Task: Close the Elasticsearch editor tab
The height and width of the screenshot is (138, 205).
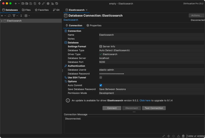Action: coord(87,10)
